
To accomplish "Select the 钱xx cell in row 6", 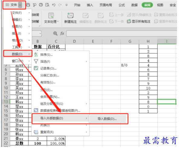I will point(19,70).
